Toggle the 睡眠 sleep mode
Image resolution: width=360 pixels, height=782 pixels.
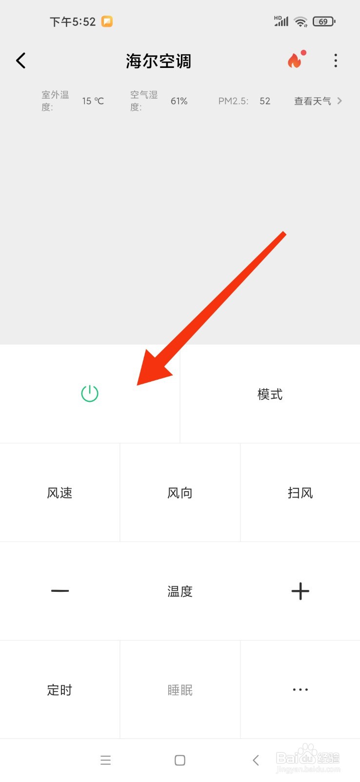click(x=180, y=690)
